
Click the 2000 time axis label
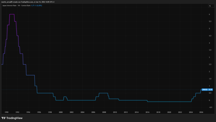(x=61, y=112)
